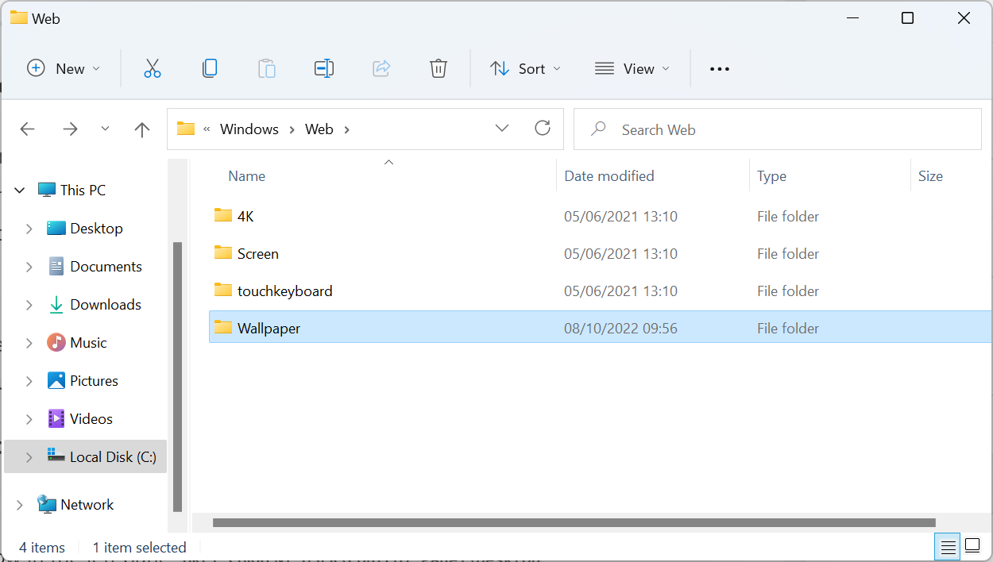Viewport: 993px width, 562px height.
Task: Open the New item dropdown
Action: [64, 68]
